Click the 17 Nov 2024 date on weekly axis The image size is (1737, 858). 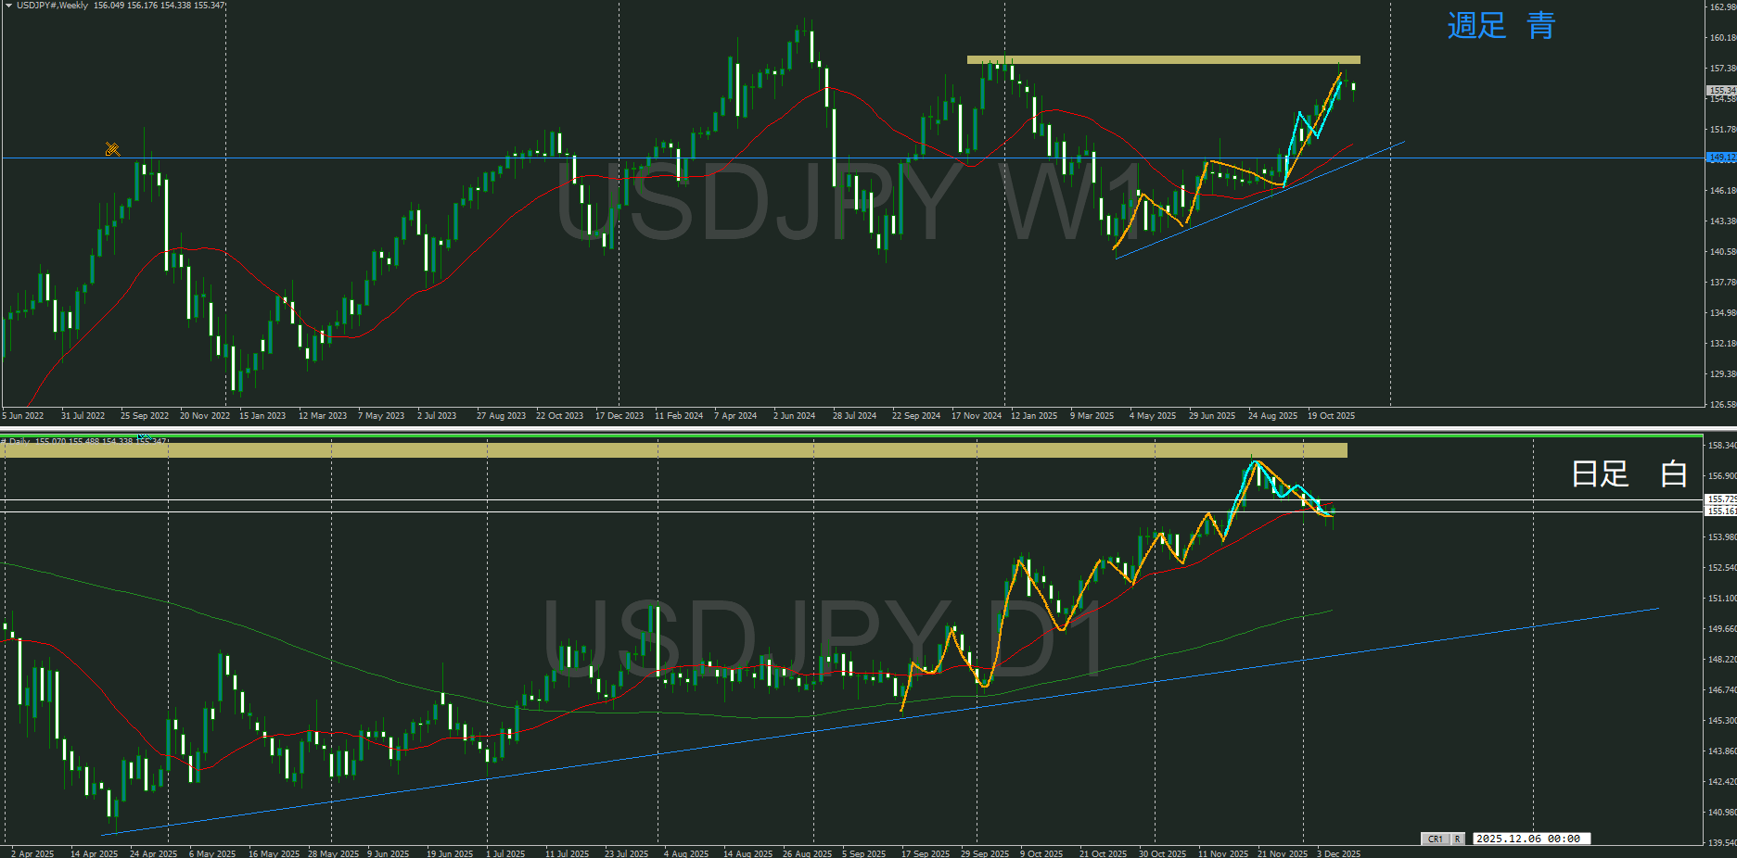coord(976,416)
